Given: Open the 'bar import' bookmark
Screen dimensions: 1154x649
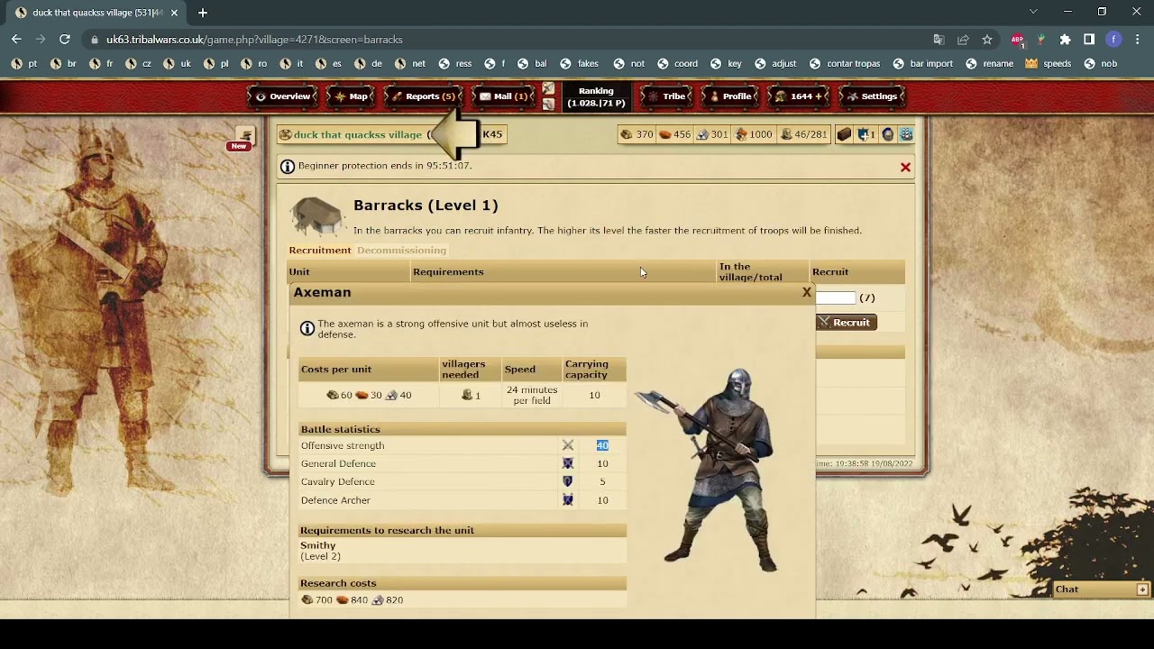Looking at the screenshot, I should pyautogui.click(x=922, y=64).
